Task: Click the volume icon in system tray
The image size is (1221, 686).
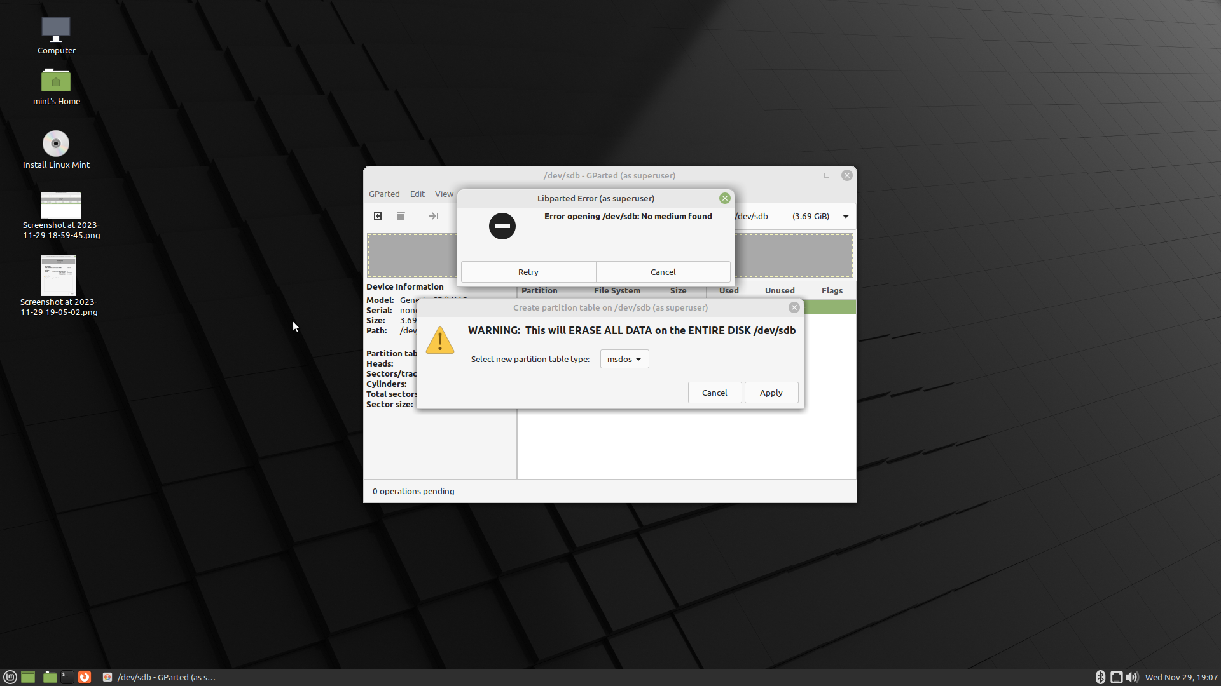Action: tap(1132, 677)
